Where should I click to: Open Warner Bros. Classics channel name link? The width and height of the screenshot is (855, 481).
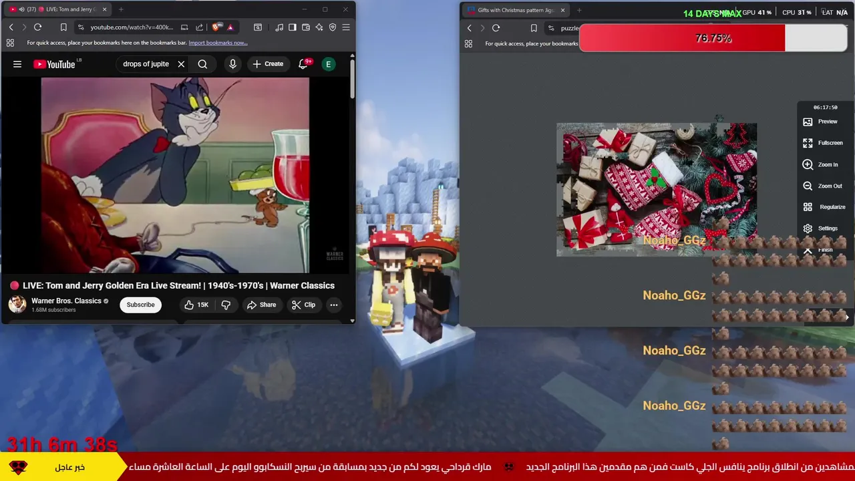pos(66,301)
